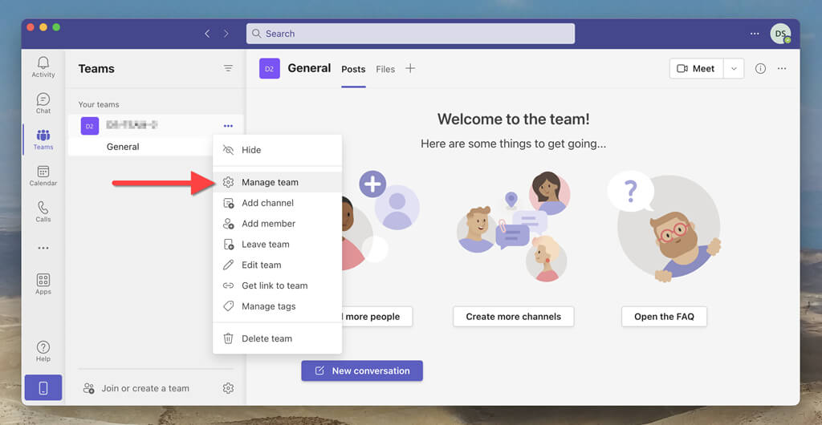Open the DS profile avatar
This screenshot has height=425, width=822.
click(780, 34)
